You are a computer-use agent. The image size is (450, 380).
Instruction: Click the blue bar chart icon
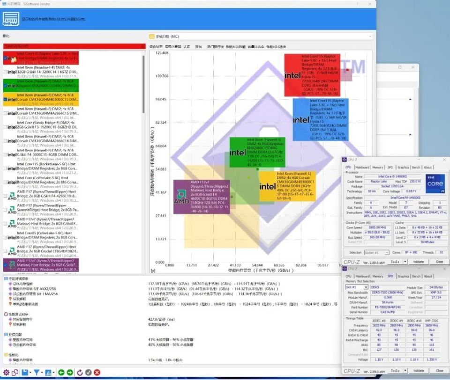(48, 372)
